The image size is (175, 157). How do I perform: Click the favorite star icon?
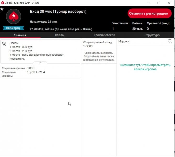click(x=2, y=9)
